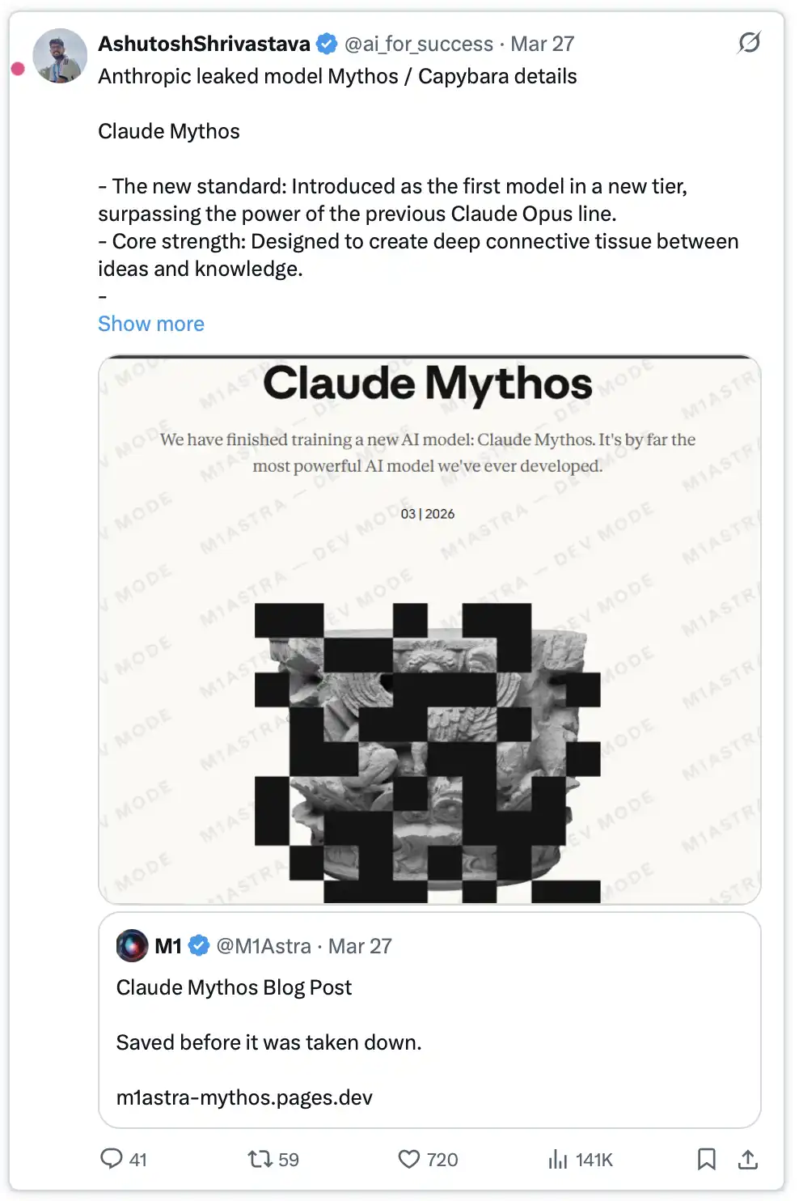Expand the post with Show more

click(x=151, y=324)
